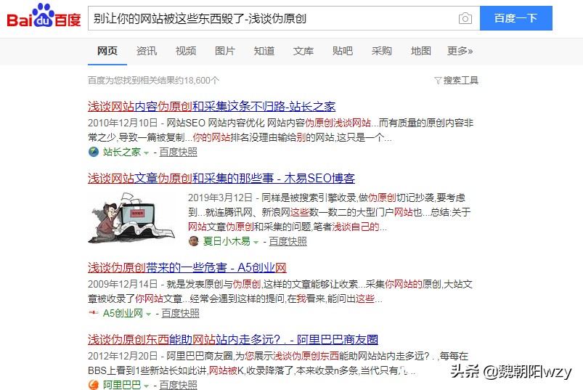Open 百度快照 for 夏日小木易 result

[288, 242]
